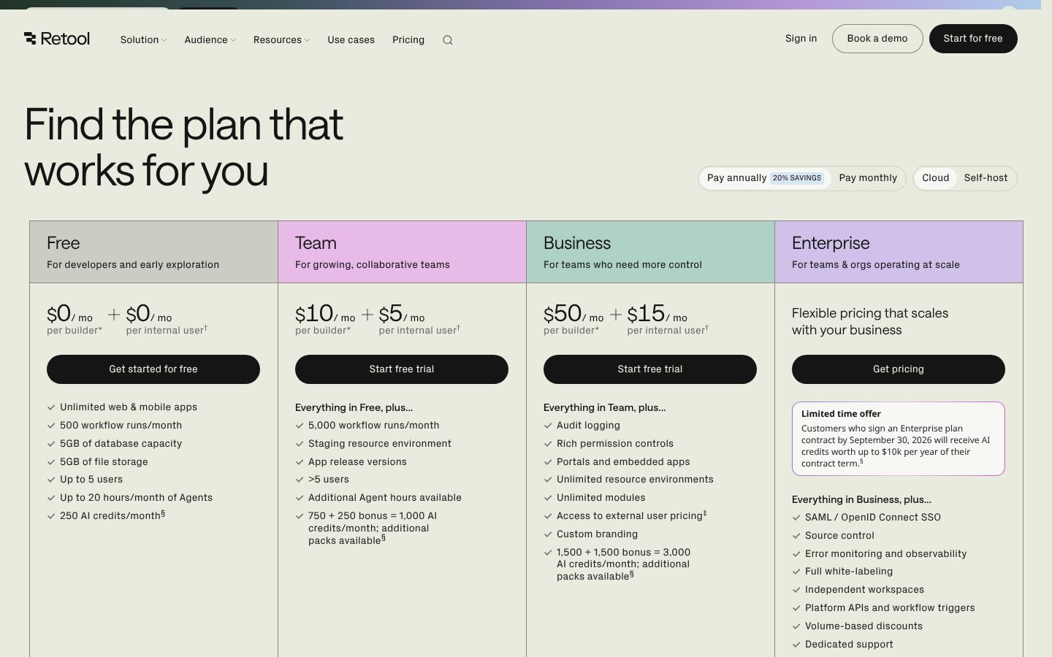Viewport: 1052px width, 657px height.
Task: Click 'Up to 5 users' feature
Action: (91, 480)
